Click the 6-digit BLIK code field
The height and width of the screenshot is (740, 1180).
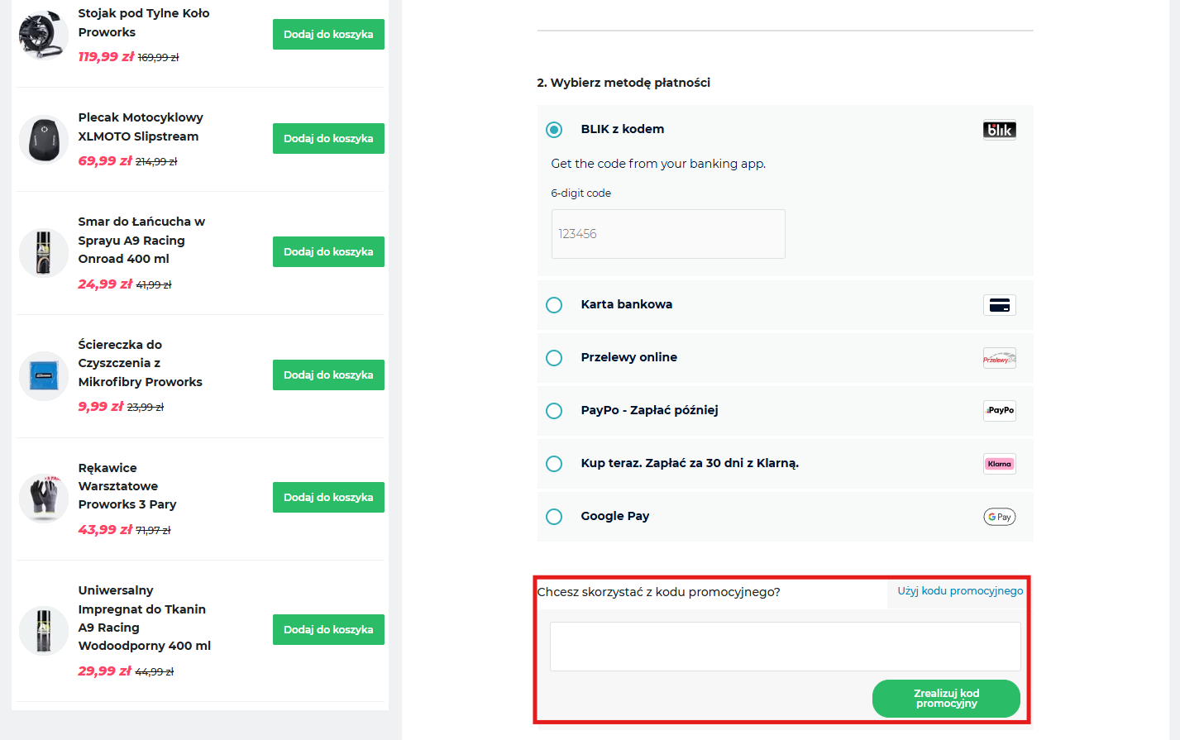click(668, 234)
